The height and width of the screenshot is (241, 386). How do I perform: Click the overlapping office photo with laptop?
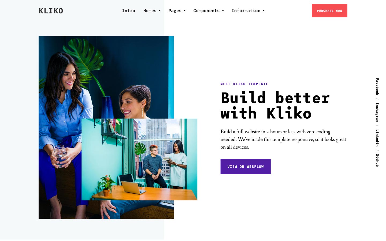[139, 159]
